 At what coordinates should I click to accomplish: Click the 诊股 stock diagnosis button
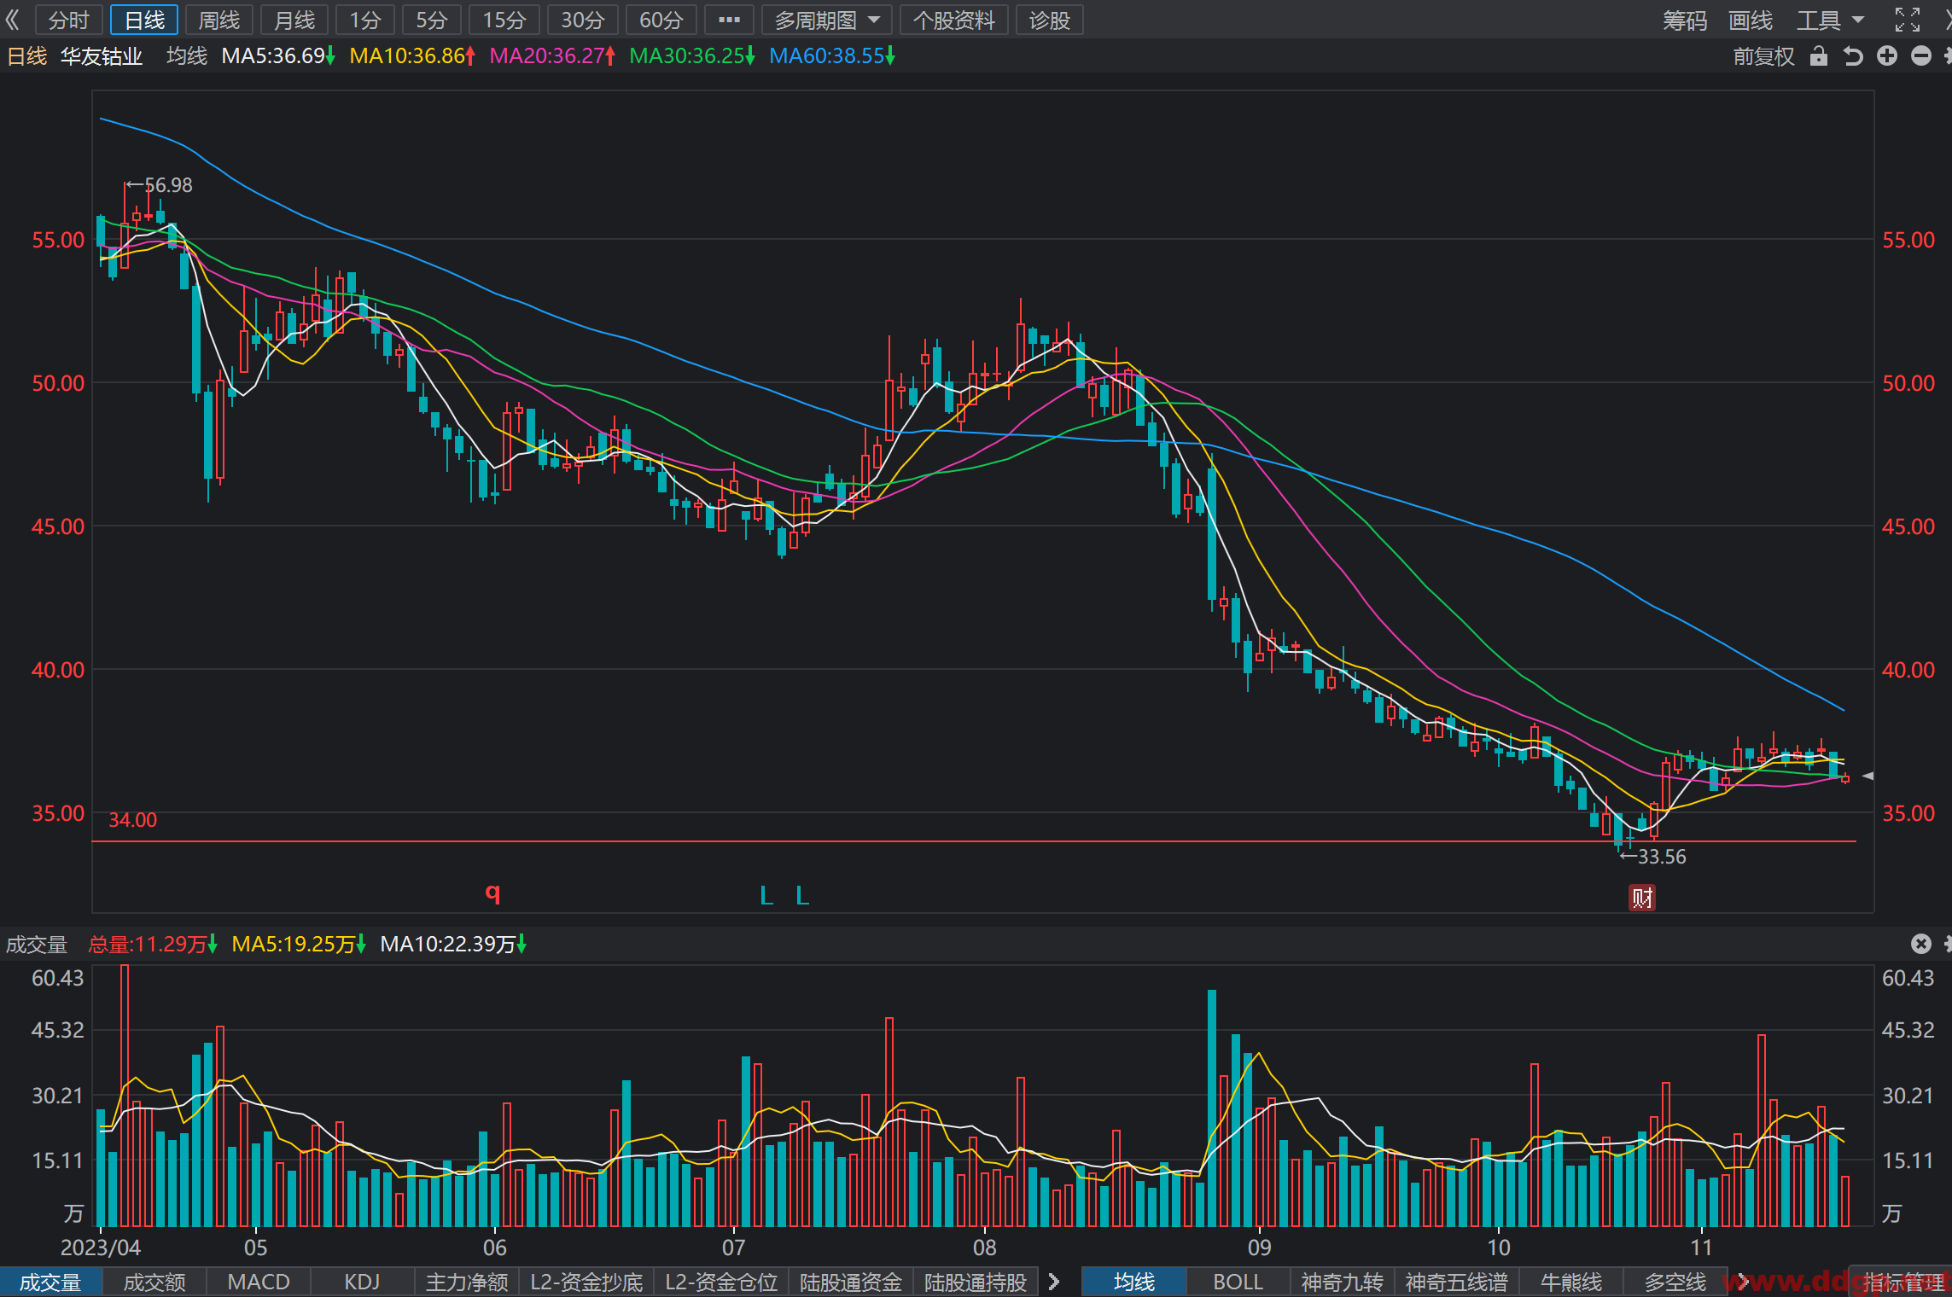point(1050,20)
